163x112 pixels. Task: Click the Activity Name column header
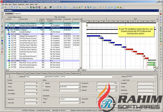pyautogui.click(x=28, y=20)
